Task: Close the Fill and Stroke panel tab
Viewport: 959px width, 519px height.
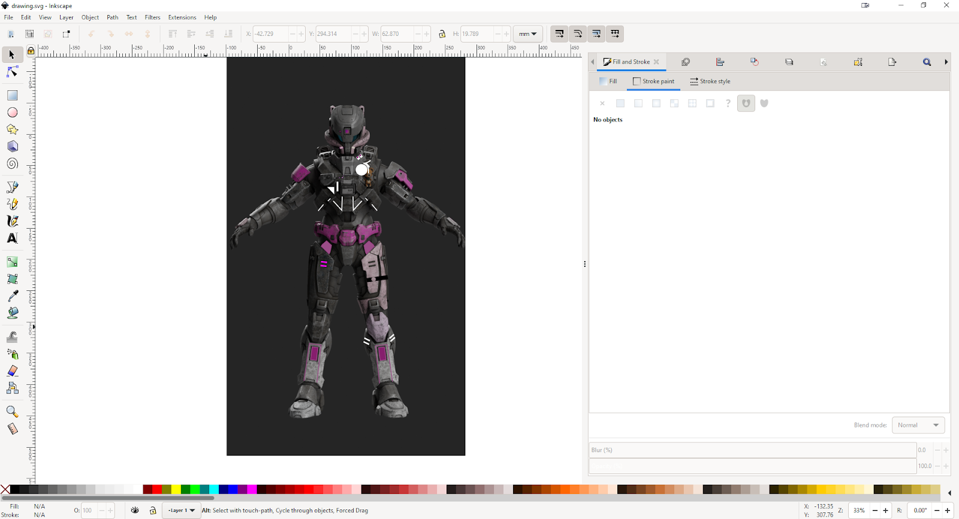Action: (x=656, y=62)
